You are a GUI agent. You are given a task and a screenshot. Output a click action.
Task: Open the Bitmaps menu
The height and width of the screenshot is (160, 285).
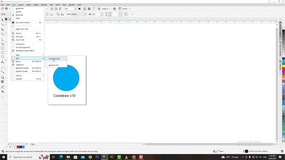[44, 5]
